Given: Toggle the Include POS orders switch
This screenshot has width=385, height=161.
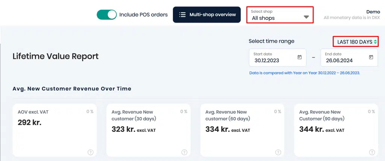Looking at the screenshot, I should click(x=106, y=15).
